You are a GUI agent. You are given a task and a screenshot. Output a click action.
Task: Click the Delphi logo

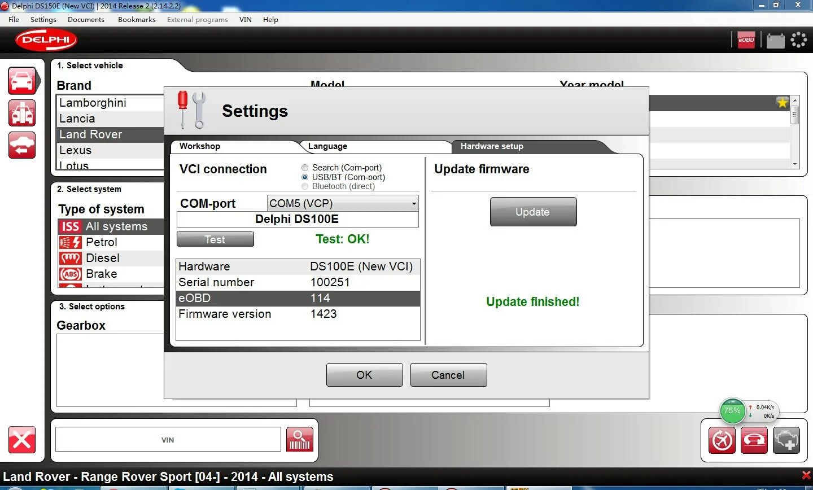pyautogui.click(x=46, y=40)
